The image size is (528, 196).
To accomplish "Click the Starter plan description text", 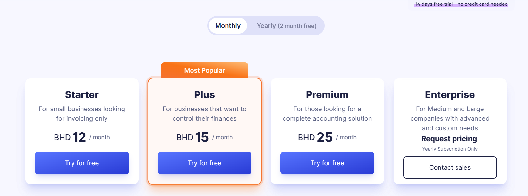I will 82,114.
